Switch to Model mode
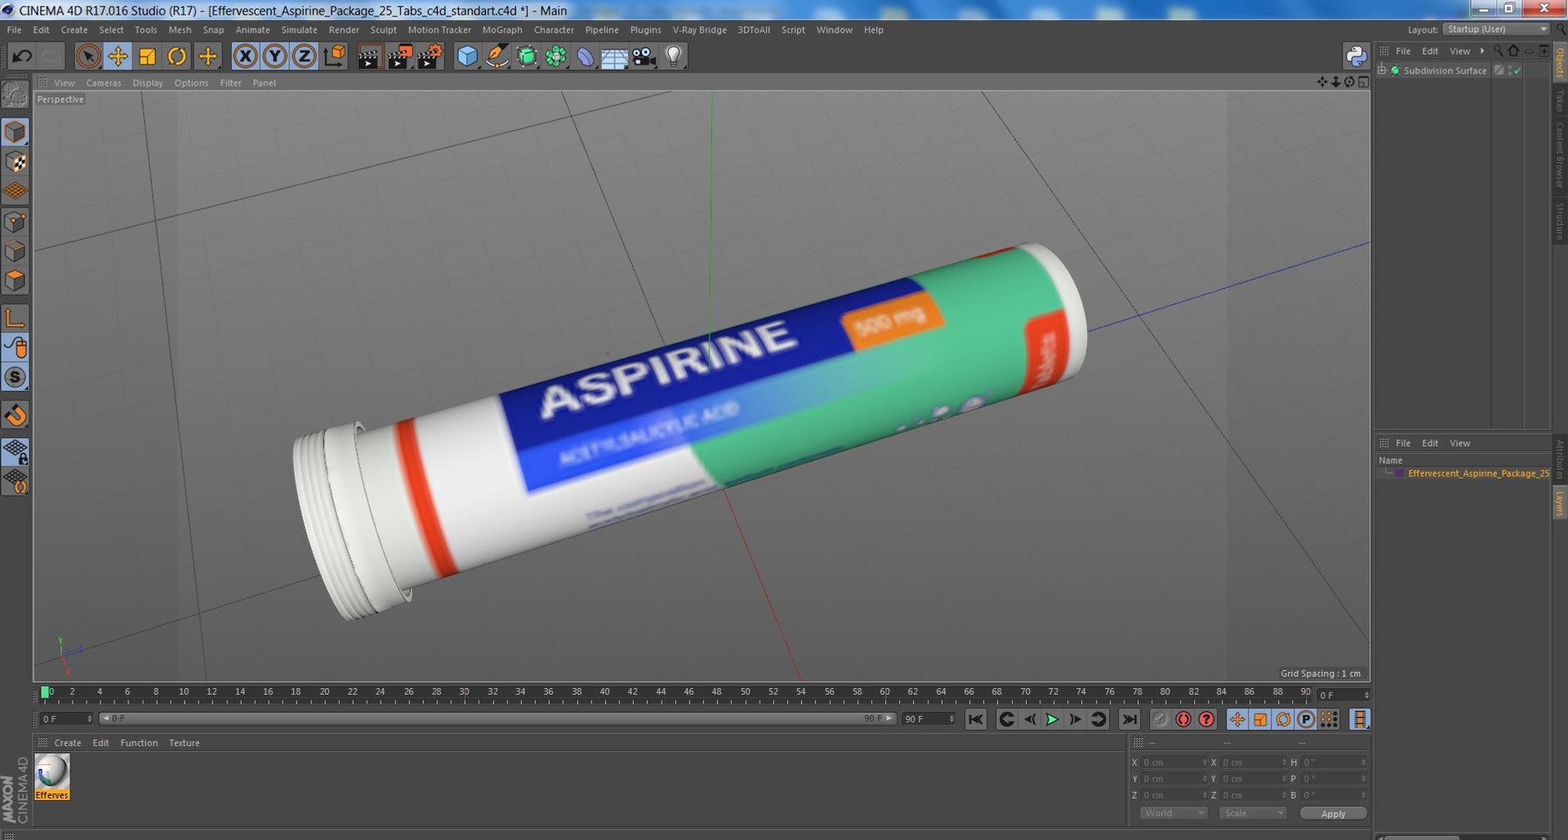The height and width of the screenshot is (840, 1568). click(x=15, y=132)
